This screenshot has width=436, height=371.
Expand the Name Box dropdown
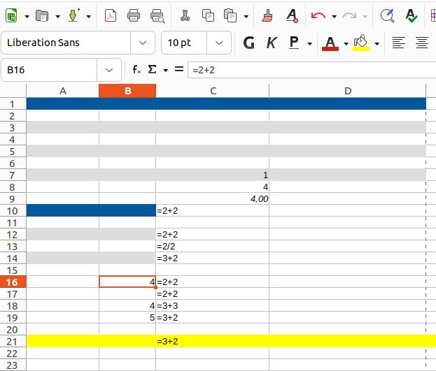(x=109, y=70)
